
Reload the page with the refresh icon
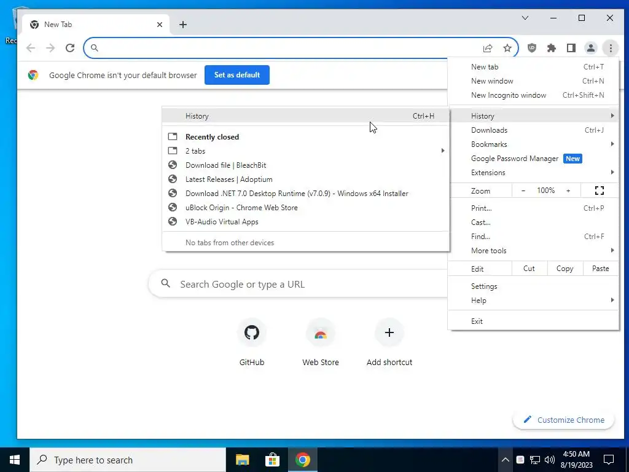[70, 48]
